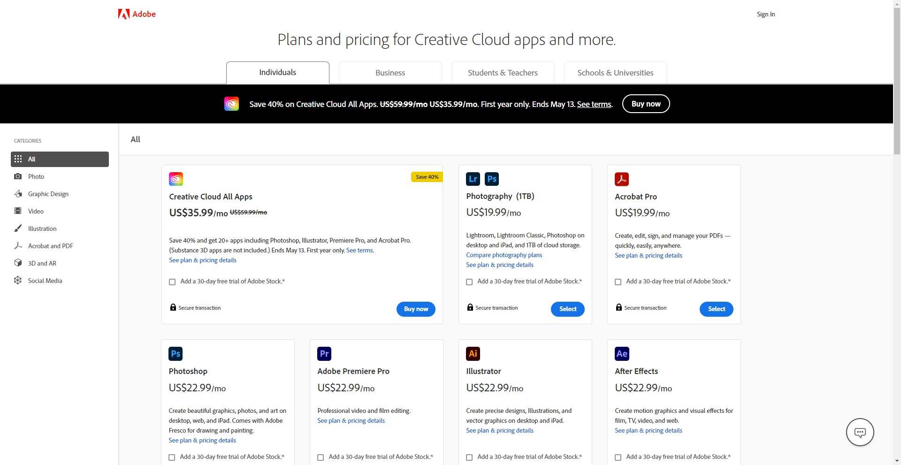Screen dimensions: 901x465
Task: Click the Creative Cloud icon in promo banner
Action: 231,104
